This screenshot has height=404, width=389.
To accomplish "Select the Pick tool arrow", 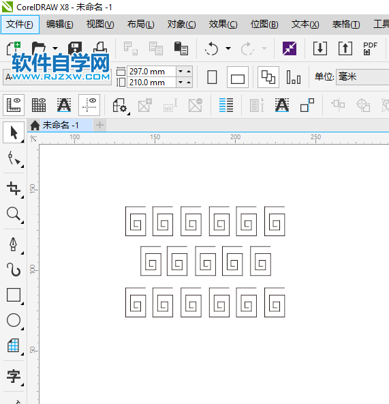I will tap(14, 132).
